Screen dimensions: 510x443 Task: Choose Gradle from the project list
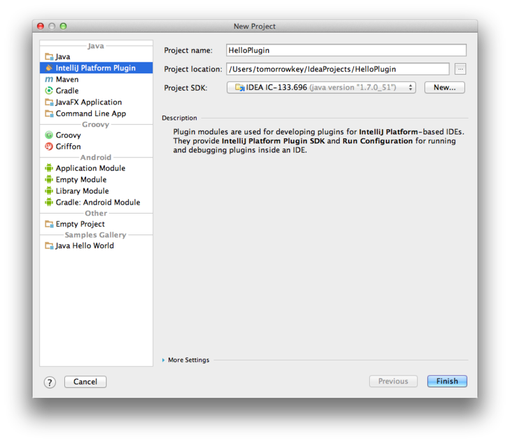coord(96,91)
